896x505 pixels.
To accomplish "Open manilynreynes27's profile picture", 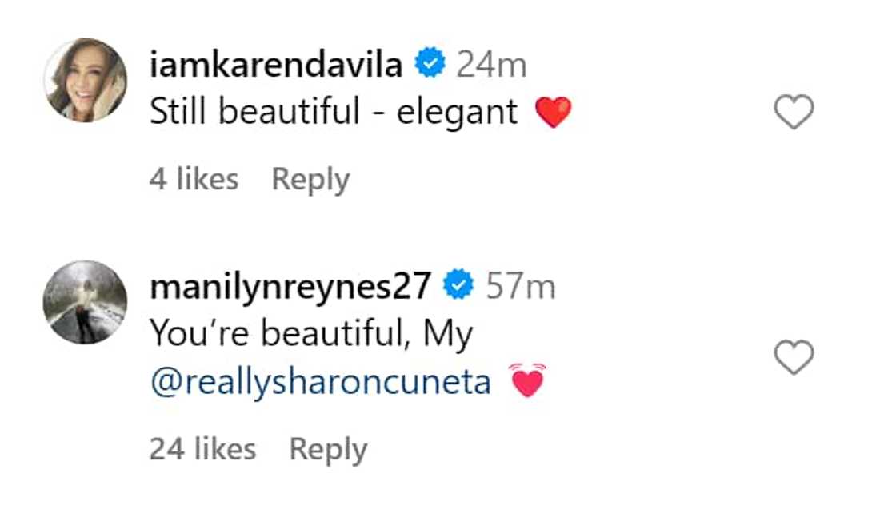I will click(x=85, y=302).
